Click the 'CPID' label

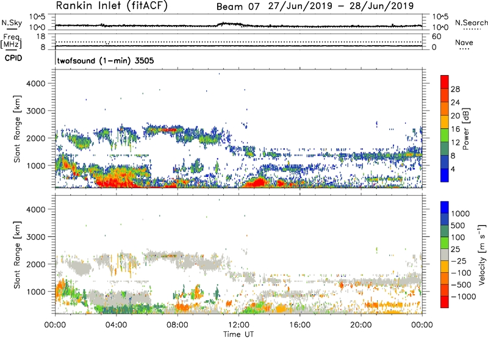[x=13, y=58]
